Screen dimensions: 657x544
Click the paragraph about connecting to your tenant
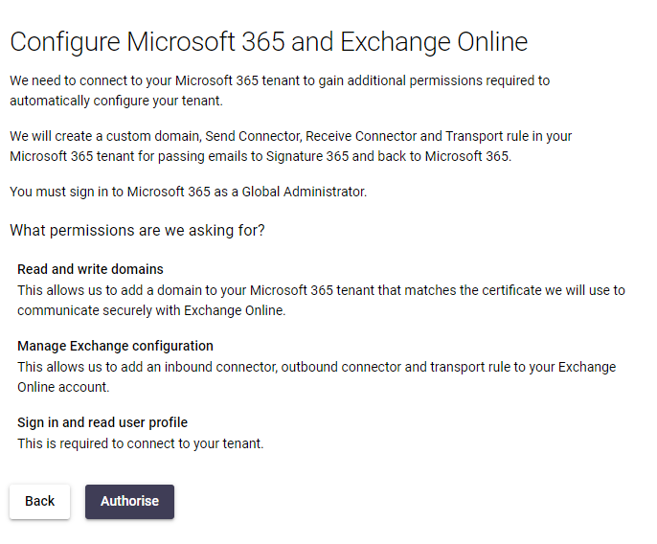click(280, 91)
